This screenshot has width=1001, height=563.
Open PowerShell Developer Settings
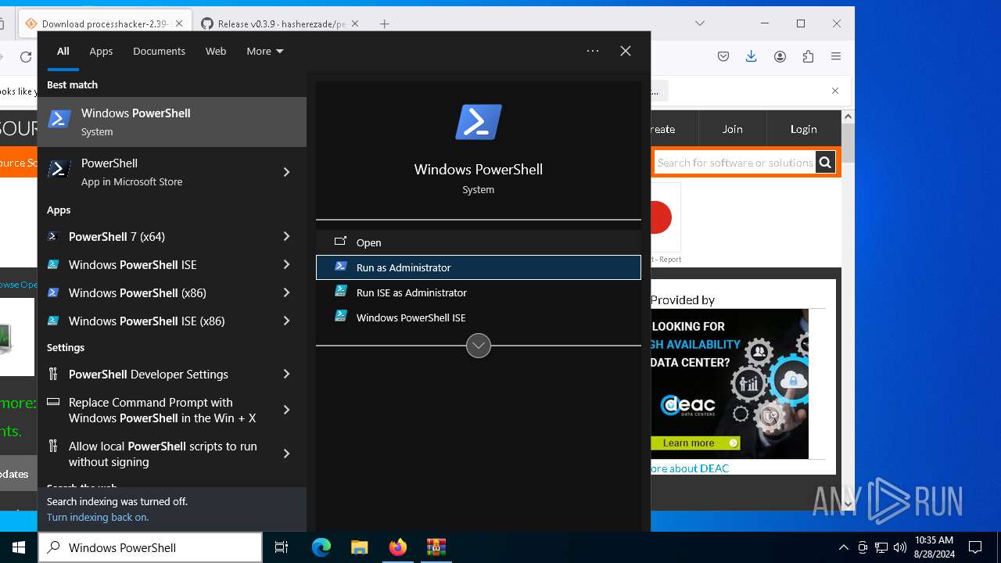pyautogui.click(x=160, y=374)
